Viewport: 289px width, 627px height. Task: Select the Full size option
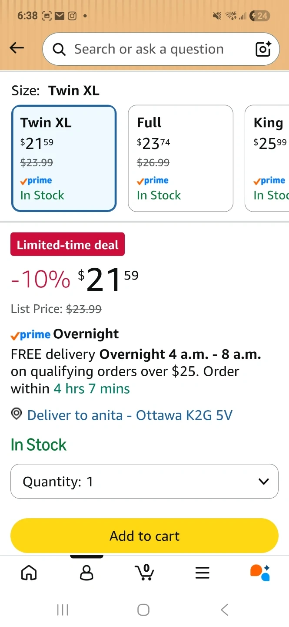[180, 158]
